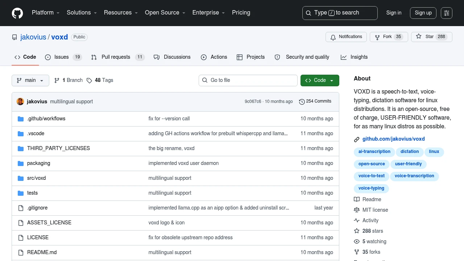Click the Sign up button
464x261 pixels.
pyautogui.click(x=423, y=13)
